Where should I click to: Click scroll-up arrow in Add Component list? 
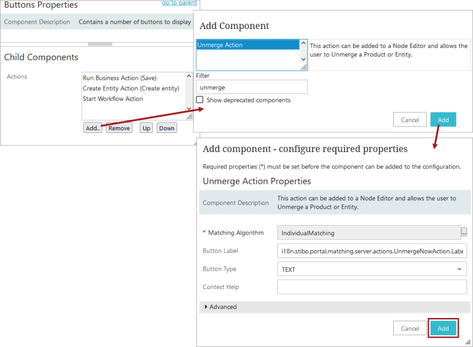pos(304,43)
